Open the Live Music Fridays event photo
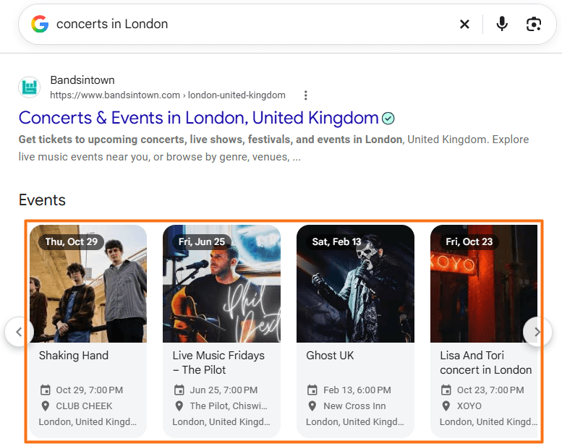 221,284
